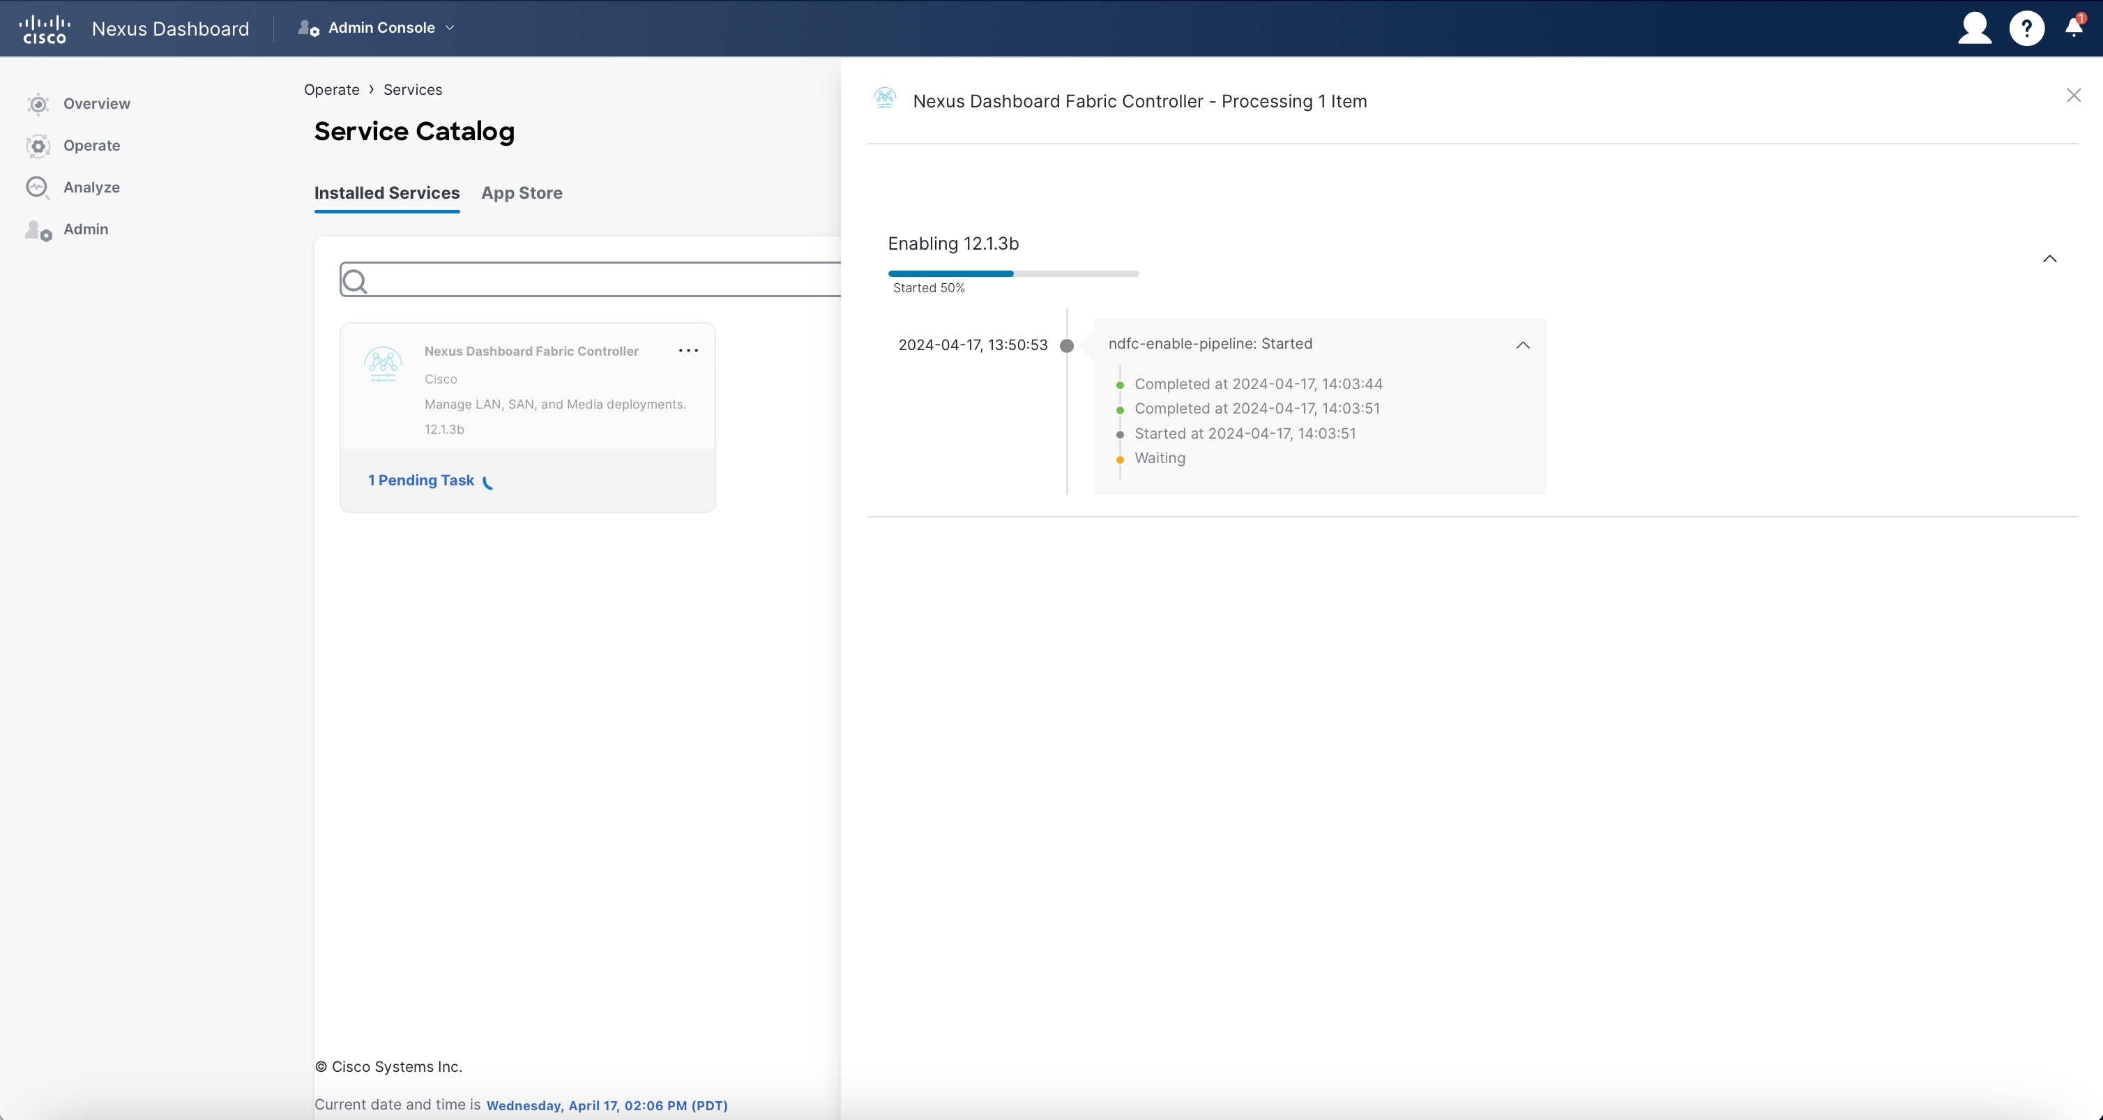Click the 'Enabling 12.1.3b' heading
The width and height of the screenshot is (2103, 1120).
(952, 244)
